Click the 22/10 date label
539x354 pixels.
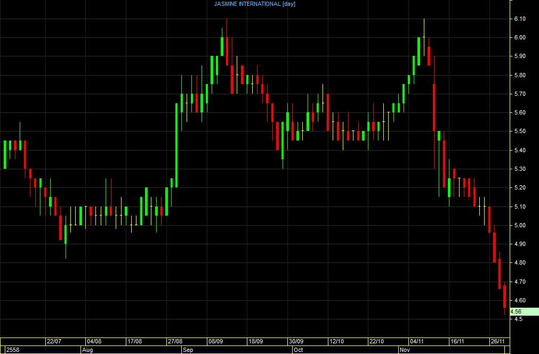tap(376, 342)
